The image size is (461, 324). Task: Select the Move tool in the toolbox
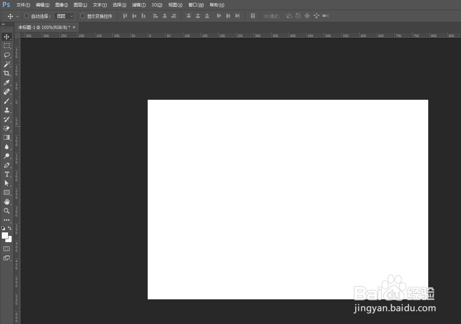click(x=7, y=37)
